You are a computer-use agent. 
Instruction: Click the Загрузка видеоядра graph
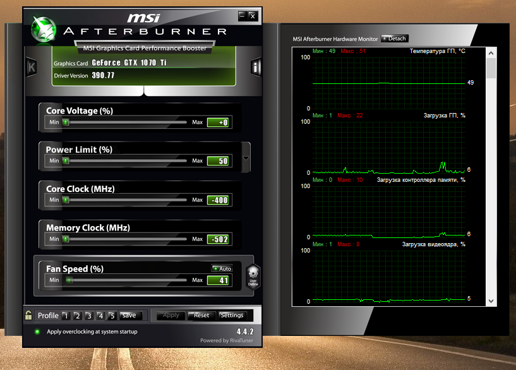(x=388, y=277)
